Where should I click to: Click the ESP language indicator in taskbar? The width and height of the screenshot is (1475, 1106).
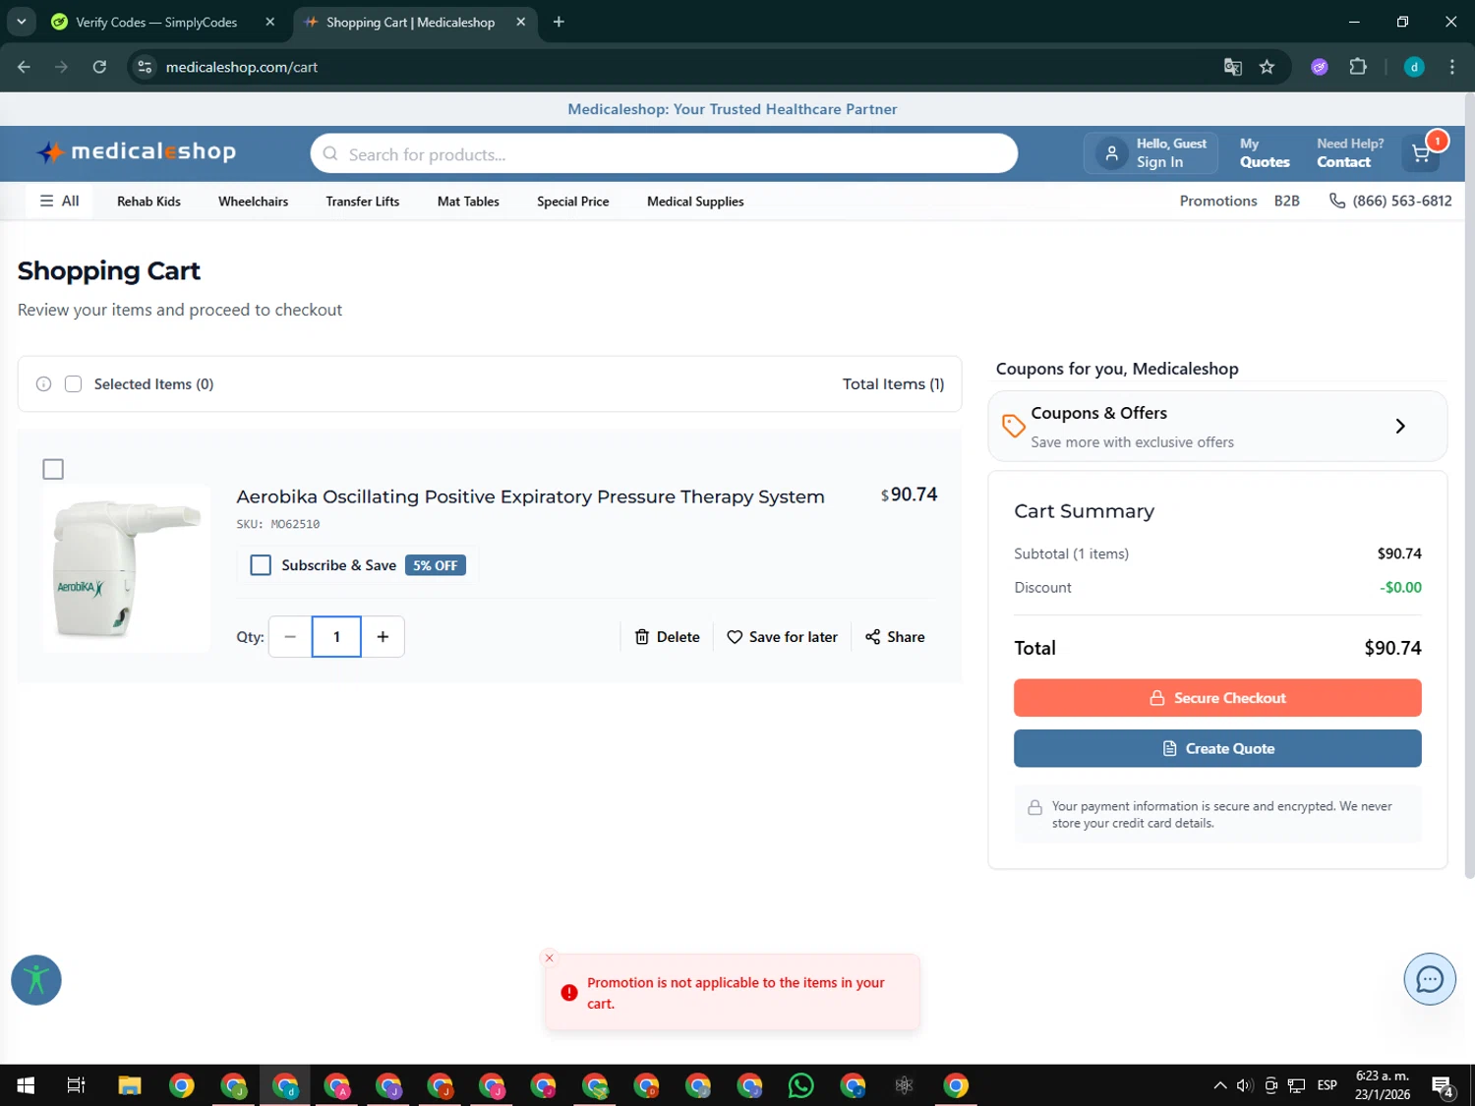[x=1327, y=1085]
